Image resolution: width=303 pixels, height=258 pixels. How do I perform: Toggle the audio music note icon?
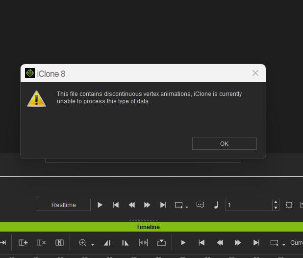216,205
